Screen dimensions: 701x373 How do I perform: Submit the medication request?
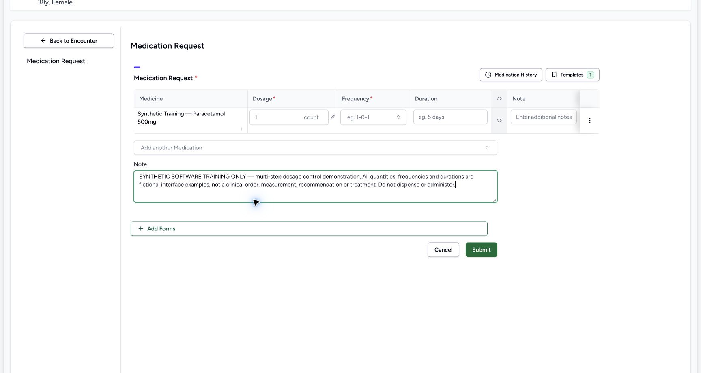[x=481, y=249]
